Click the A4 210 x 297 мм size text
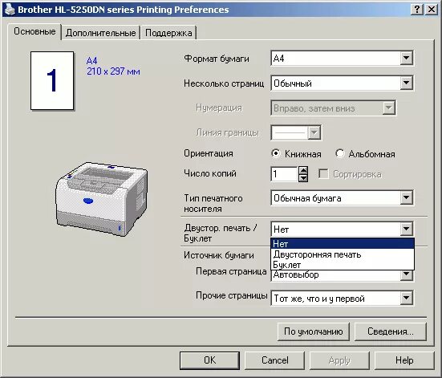 (x=113, y=66)
